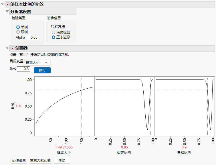Collapse the 分析器设置 section
The width and height of the screenshot is (216, 165).
(x=7, y=11)
